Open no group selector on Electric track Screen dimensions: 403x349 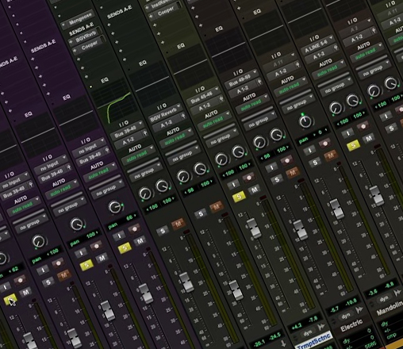click(x=298, y=104)
